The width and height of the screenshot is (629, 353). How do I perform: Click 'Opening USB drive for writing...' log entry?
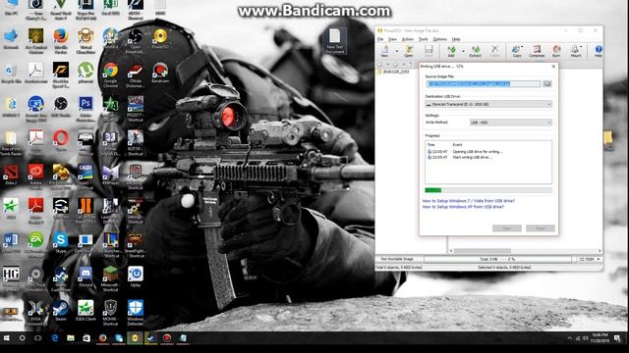click(478, 152)
